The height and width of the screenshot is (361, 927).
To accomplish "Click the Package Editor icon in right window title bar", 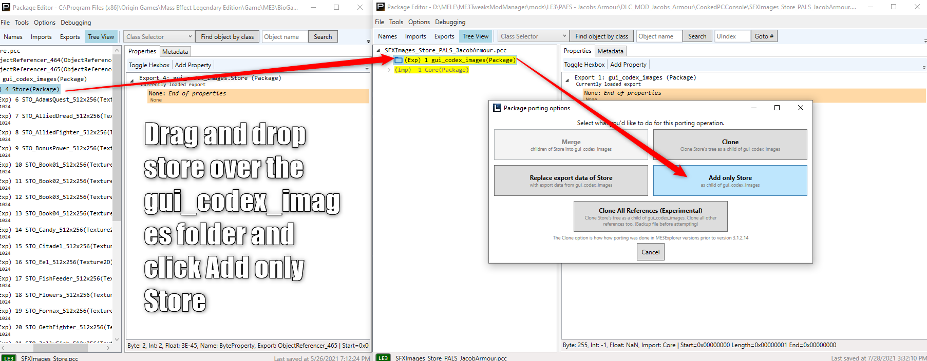I will pyautogui.click(x=381, y=7).
